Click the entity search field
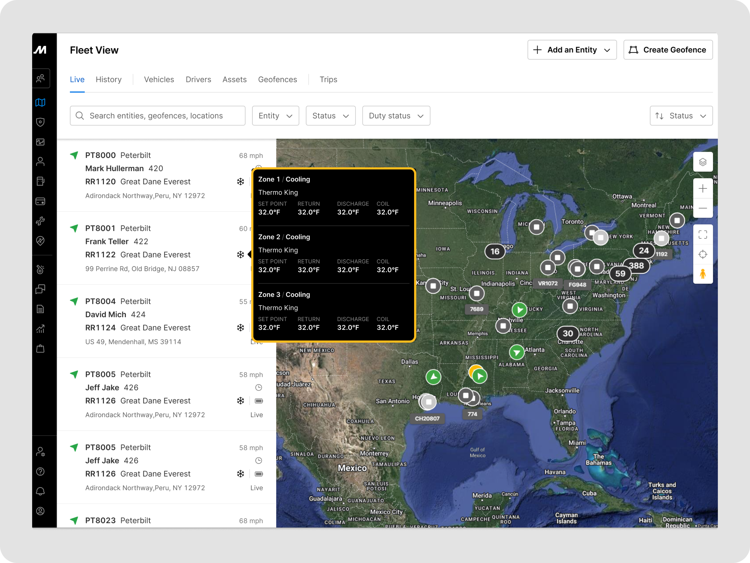This screenshot has width=750, height=563. pos(158,116)
